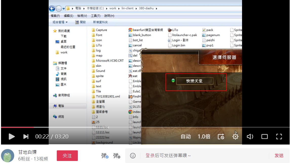Select the blank_button image file
Viewport: 294px width, 163px height.
(x=140, y=35)
